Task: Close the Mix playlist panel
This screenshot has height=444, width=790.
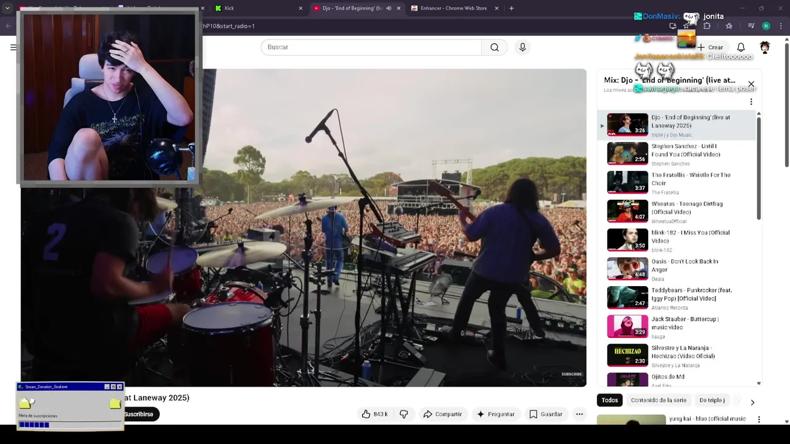Action: [x=751, y=84]
